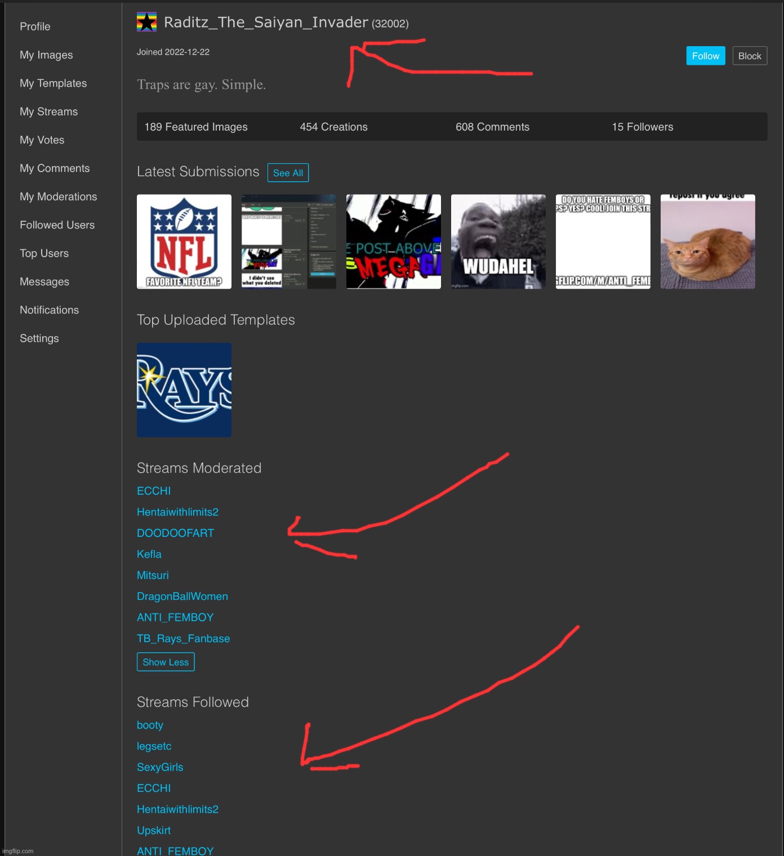Image resolution: width=784 pixels, height=856 pixels.
Task: Open My Moderations
Action: coord(58,196)
